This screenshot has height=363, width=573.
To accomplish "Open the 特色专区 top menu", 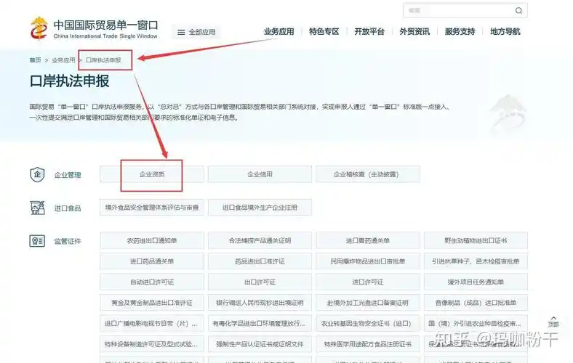I will 324,32.
